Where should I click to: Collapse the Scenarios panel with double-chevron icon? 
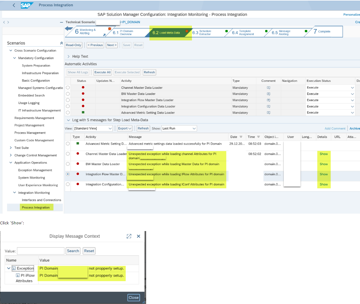point(61,43)
